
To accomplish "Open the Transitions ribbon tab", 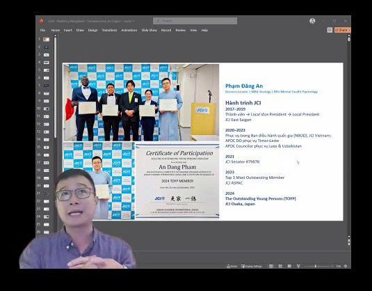I will pyautogui.click(x=109, y=30).
